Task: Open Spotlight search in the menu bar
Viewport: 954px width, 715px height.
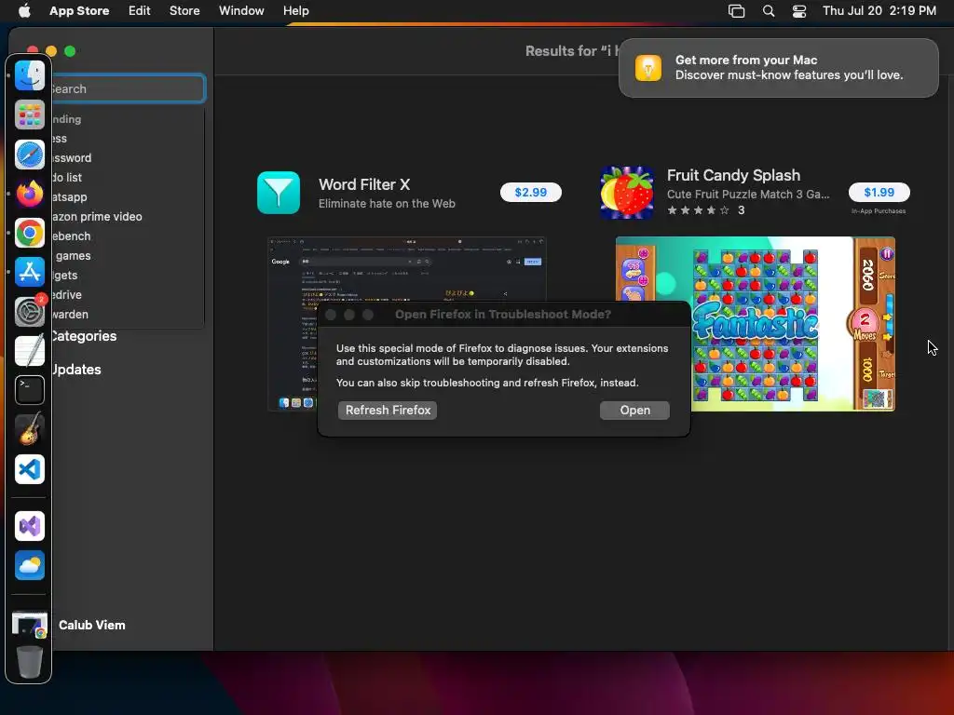Action: [769, 11]
